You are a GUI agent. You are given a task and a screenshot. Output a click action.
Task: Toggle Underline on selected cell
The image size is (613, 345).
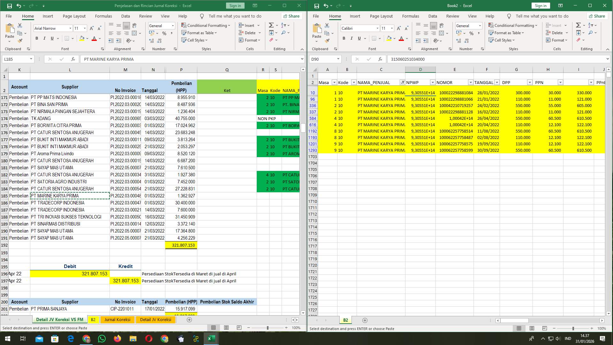coord(52,38)
